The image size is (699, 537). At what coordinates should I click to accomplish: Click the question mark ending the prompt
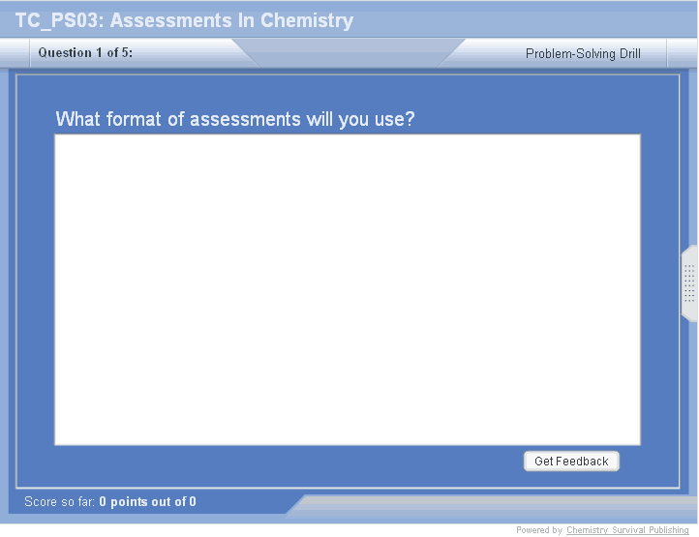tap(410, 119)
